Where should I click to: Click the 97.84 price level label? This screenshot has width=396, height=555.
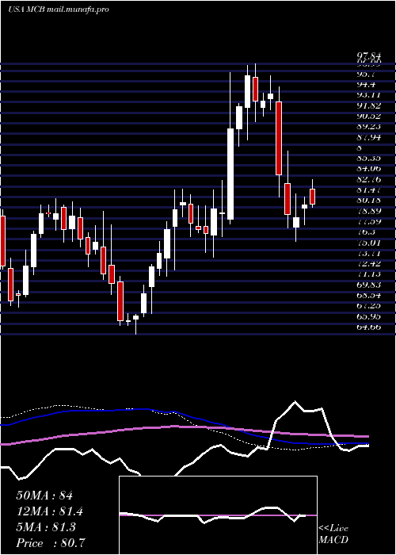[369, 56]
